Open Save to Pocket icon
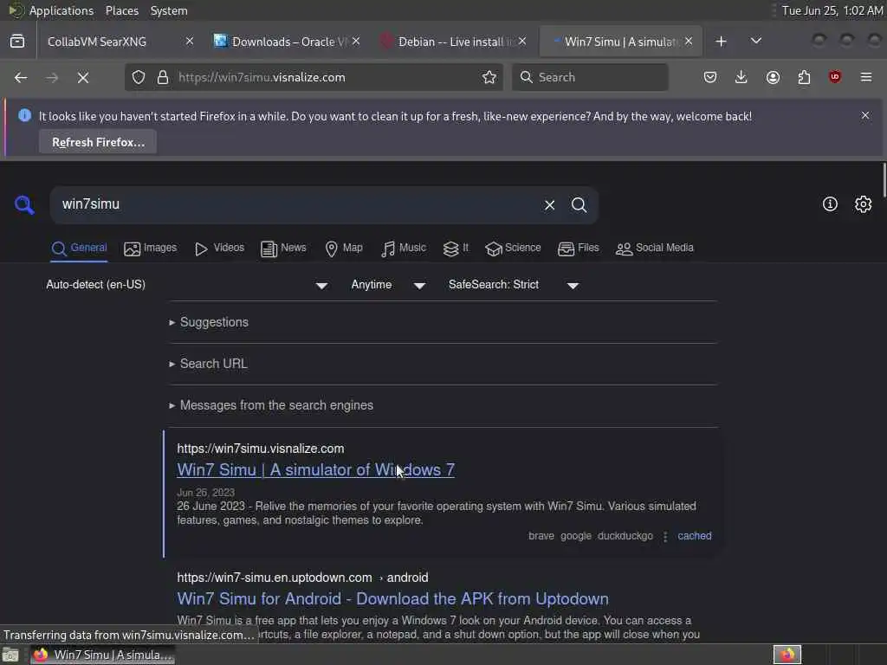887x665 pixels. (x=710, y=77)
